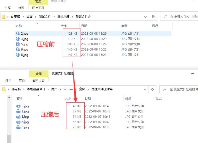Viewport: 198px width, 143px height.
Task: Click search magnifier in 优速文件压缩器 window
Action: pyautogui.click(x=165, y=89)
